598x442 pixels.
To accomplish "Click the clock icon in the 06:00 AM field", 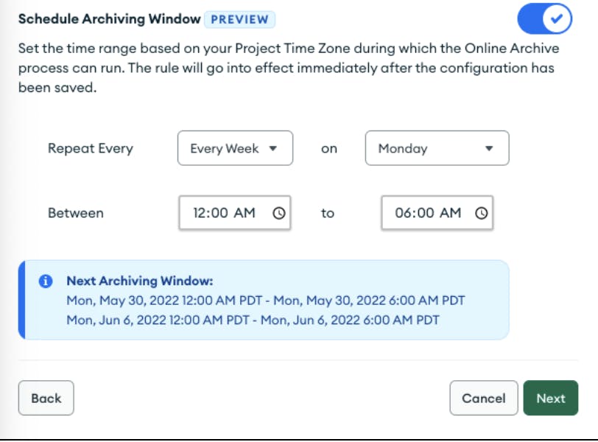I will pos(481,213).
